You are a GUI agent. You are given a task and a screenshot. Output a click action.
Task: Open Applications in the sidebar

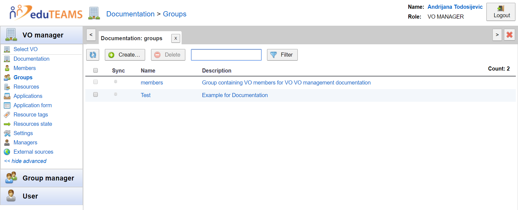[28, 96]
